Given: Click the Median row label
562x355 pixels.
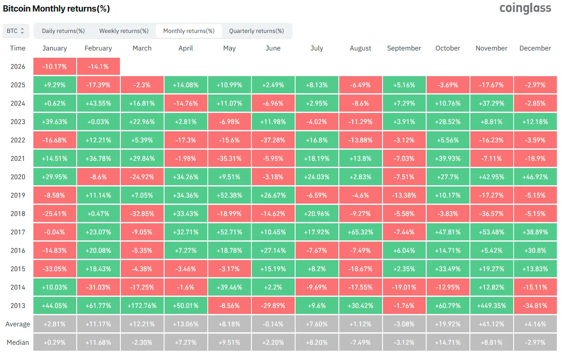Looking at the screenshot, I should click(18, 343).
